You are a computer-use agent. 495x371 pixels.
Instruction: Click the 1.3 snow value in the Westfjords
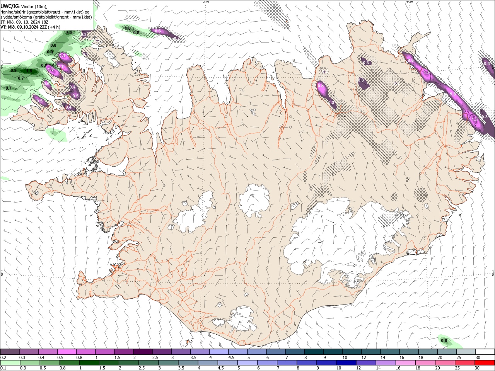[x=50, y=69]
